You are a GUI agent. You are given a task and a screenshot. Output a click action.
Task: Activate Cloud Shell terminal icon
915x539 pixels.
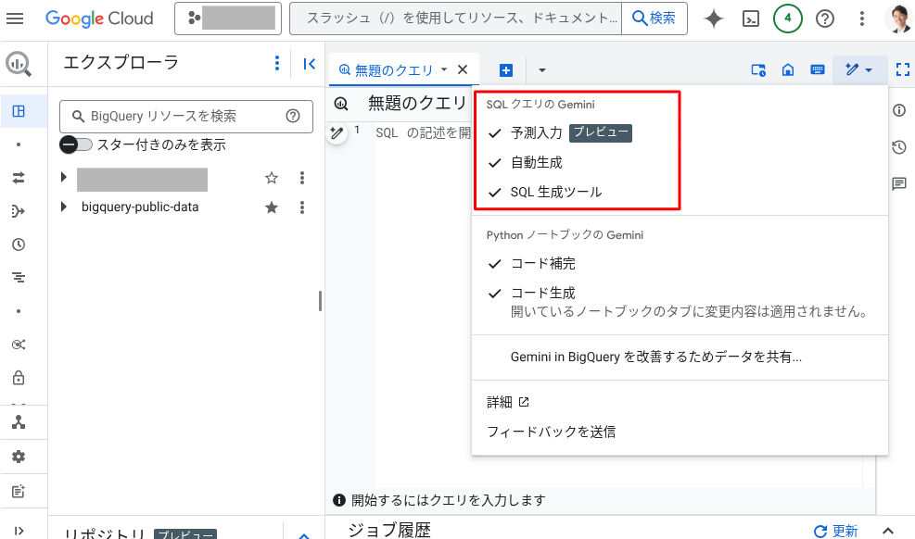coord(750,19)
